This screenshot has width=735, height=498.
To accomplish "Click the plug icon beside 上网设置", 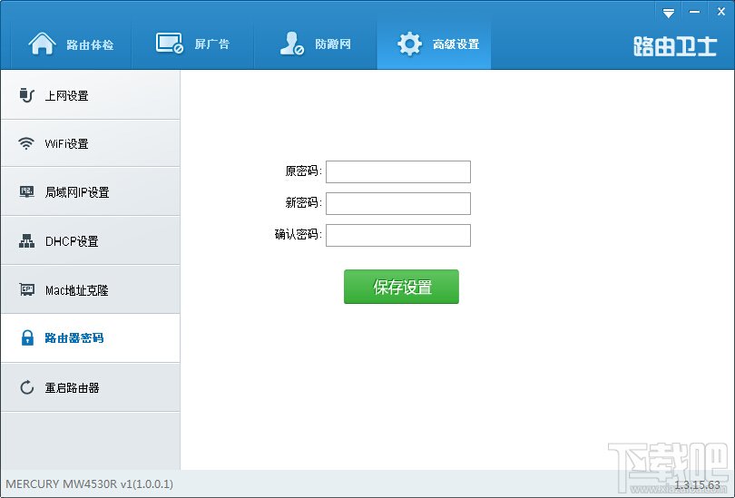I will [26, 95].
